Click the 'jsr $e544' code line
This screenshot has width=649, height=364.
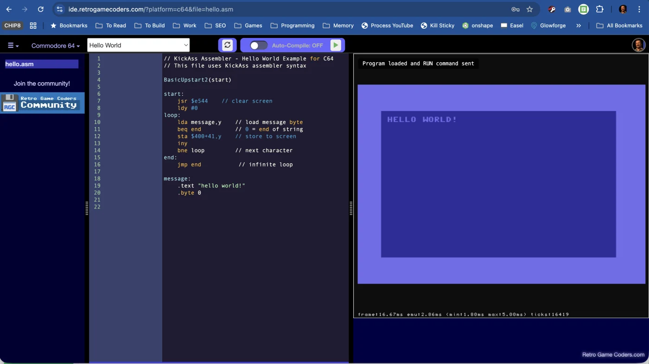[192, 101]
